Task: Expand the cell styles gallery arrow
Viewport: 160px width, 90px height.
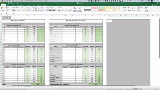Action: [121, 9]
